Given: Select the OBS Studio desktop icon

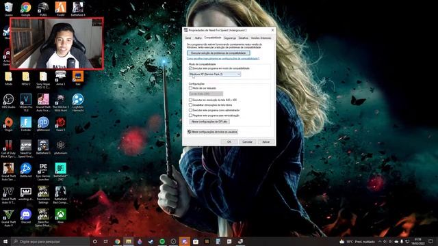Looking at the screenshot, I should (8, 101).
